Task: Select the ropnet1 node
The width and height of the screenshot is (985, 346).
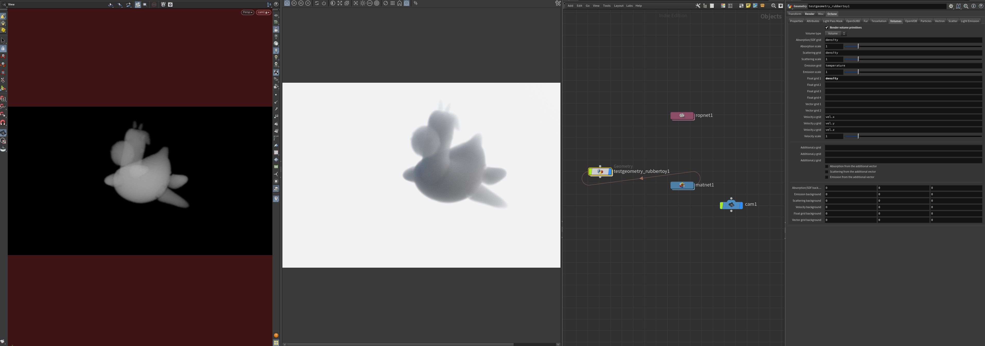Action: (x=682, y=116)
